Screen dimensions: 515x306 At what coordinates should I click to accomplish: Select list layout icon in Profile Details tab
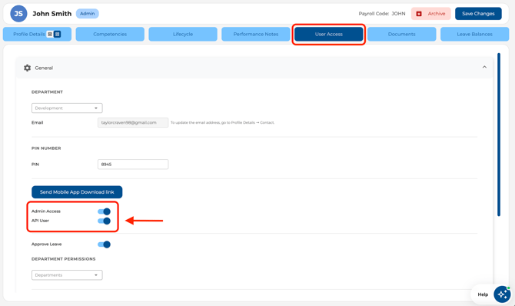coord(50,34)
